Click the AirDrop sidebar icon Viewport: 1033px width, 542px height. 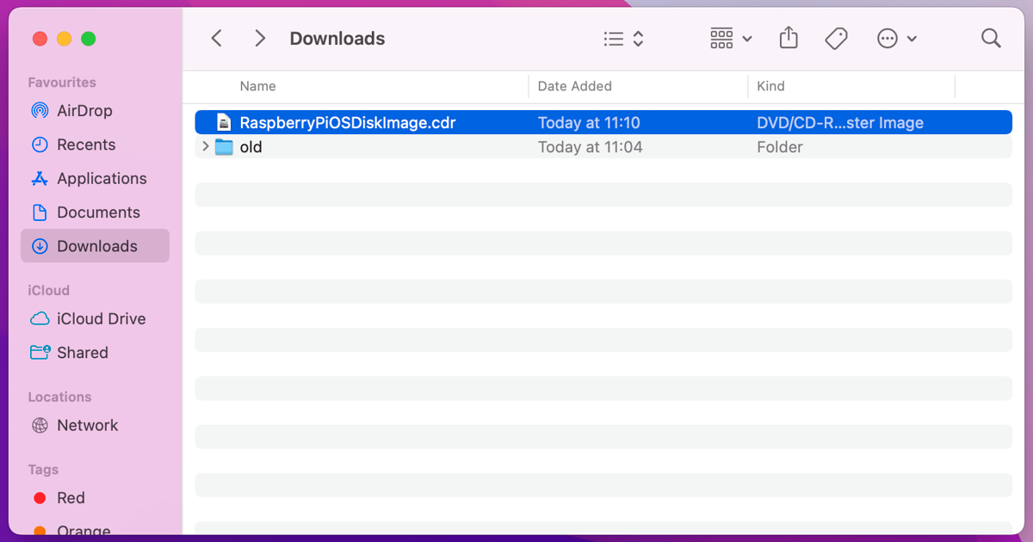pos(40,111)
